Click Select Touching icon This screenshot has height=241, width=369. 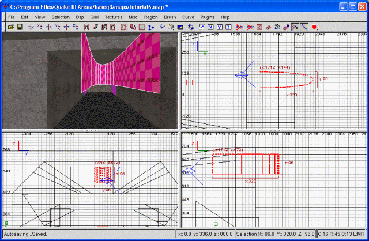pos(95,27)
